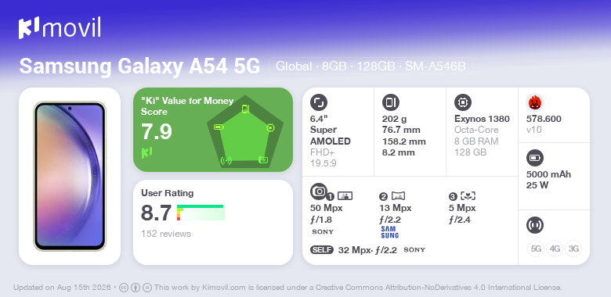Click the network connectivity signal icon
The image size is (611, 297).
tap(534, 225)
